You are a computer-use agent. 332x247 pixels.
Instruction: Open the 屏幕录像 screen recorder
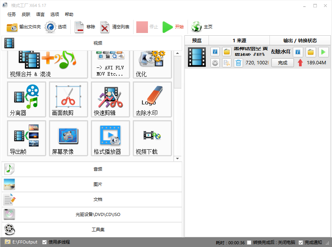coord(68,138)
